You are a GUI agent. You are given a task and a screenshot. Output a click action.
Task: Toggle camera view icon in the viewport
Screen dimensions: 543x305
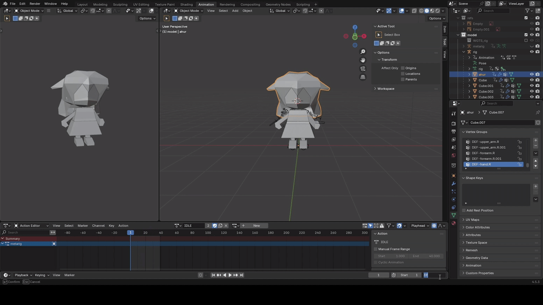coord(363,69)
